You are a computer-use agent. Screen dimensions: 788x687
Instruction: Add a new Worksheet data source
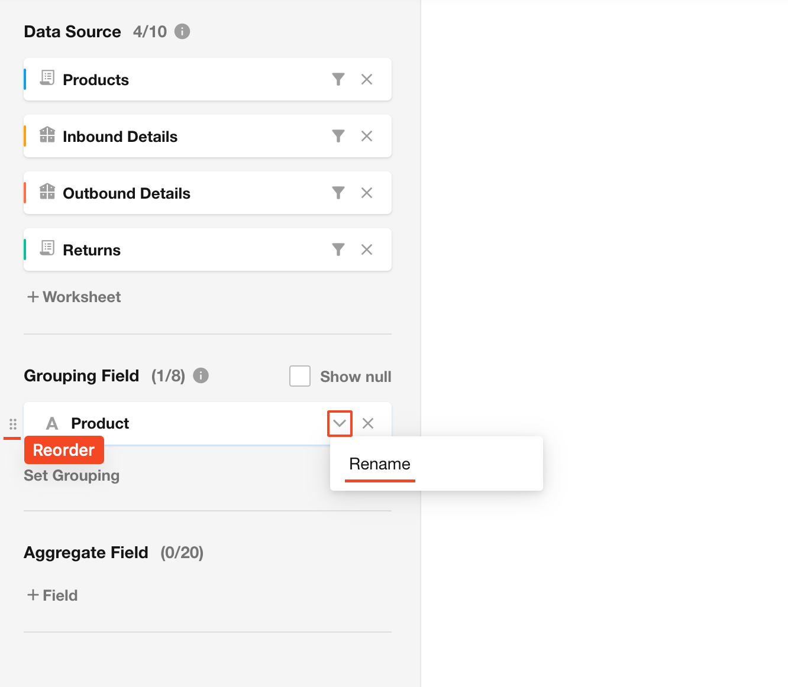click(x=74, y=297)
